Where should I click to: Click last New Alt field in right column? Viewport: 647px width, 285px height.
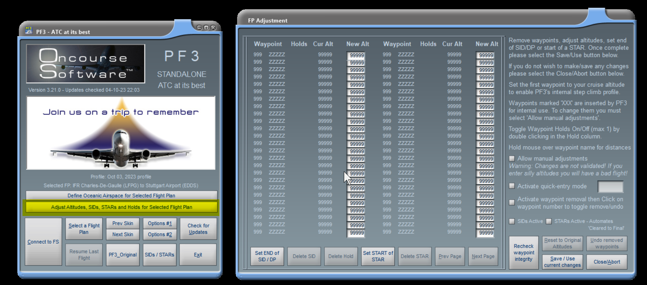[x=485, y=233]
